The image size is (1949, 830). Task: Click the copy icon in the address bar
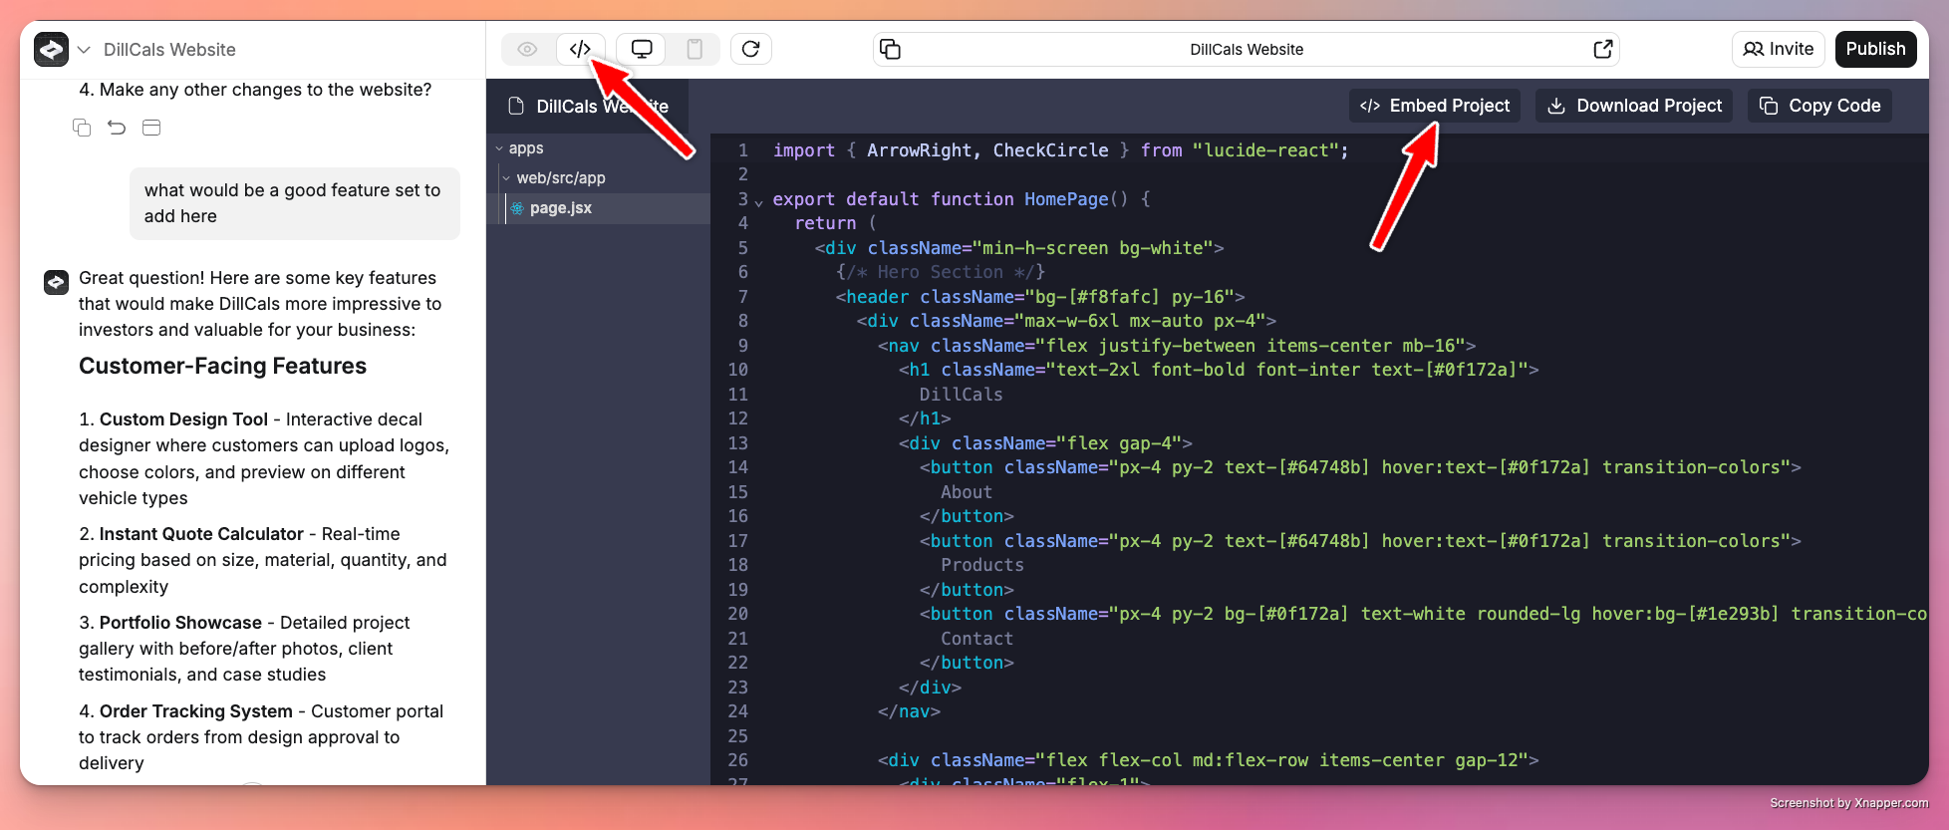[x=891, y=49]
